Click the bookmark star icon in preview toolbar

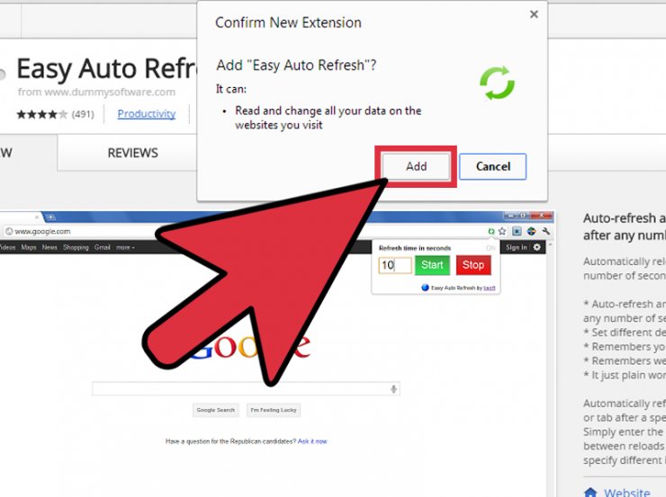pyautogui.click(x=502, y=231)
